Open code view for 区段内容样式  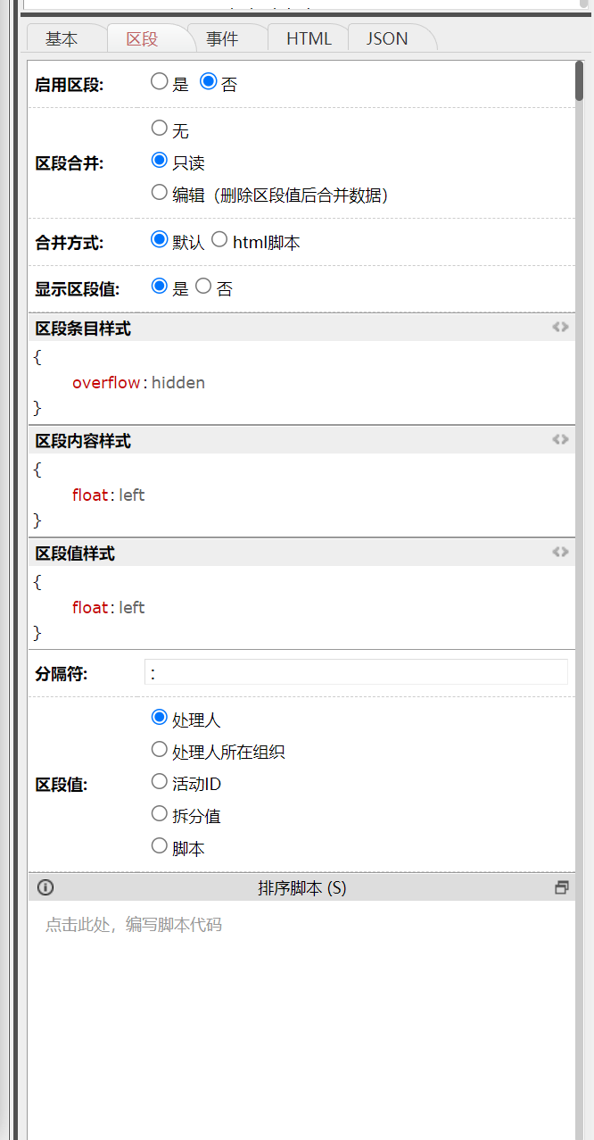pyautogui.click(x=560, y=439)
